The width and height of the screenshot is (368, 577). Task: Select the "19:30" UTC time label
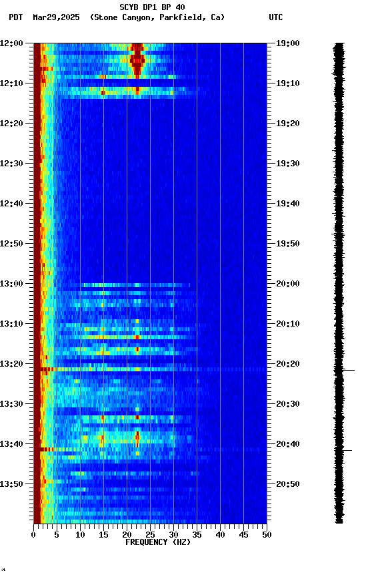(x=288, y=164)
